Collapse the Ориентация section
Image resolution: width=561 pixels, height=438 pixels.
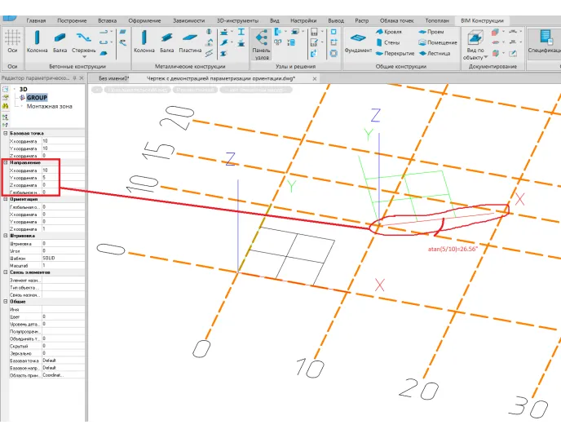[6, 199]
